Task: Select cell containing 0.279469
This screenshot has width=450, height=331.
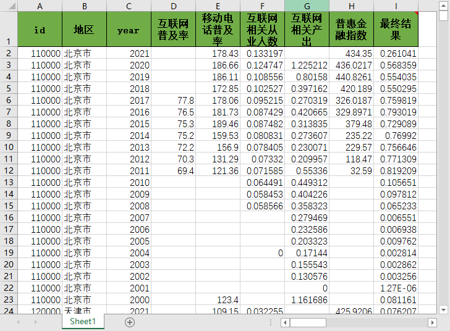Action: tap(307, 218)
